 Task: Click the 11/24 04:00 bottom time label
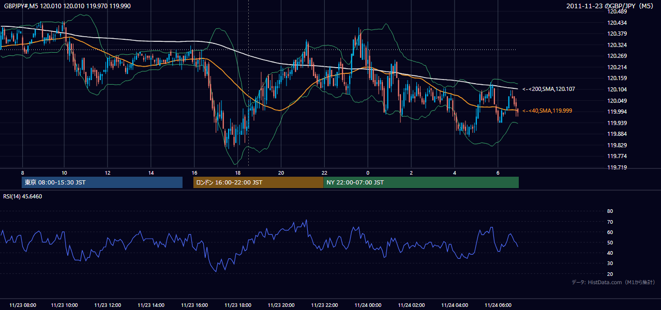click(x=455, y=305)
